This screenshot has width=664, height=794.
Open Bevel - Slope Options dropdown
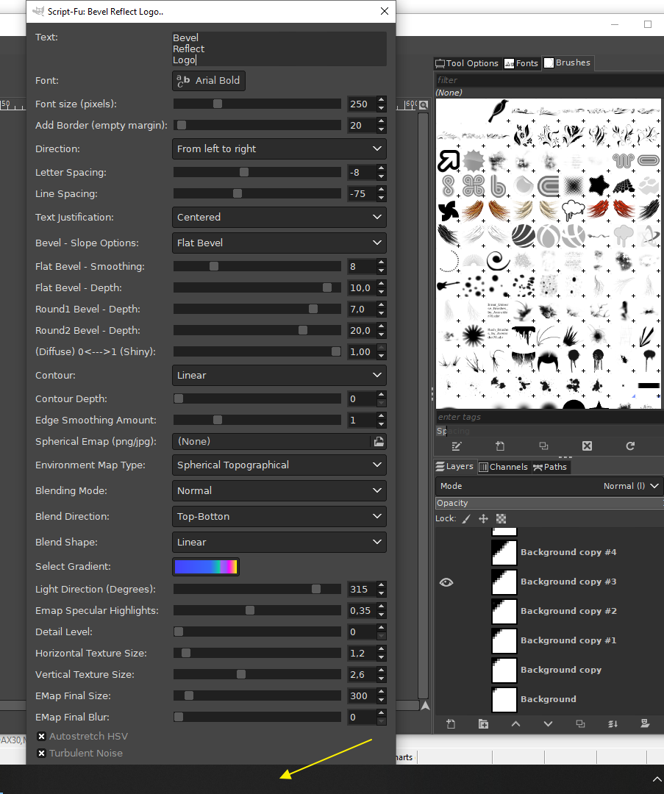point(279,243)
